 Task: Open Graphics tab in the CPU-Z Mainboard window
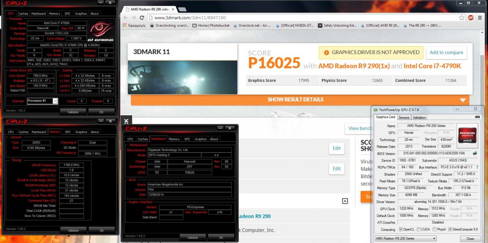pos(200,139)
